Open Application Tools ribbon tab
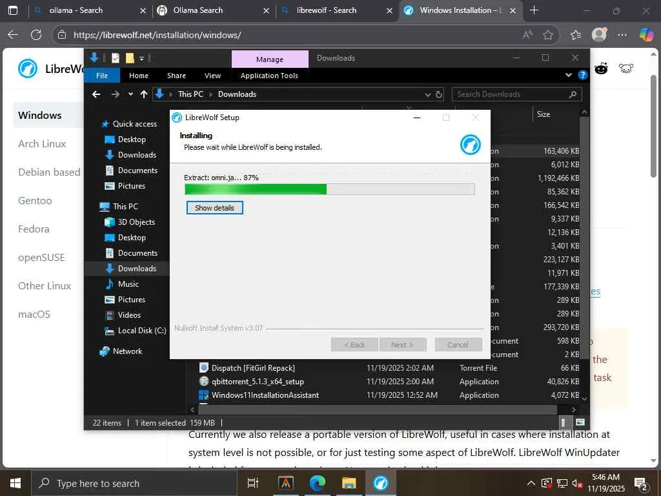The height and width of the screenshot is (496, 661). [x=269, y=76]
